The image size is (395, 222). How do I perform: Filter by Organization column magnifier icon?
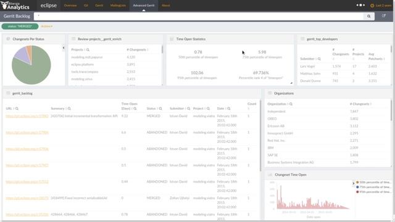[291, 104]
